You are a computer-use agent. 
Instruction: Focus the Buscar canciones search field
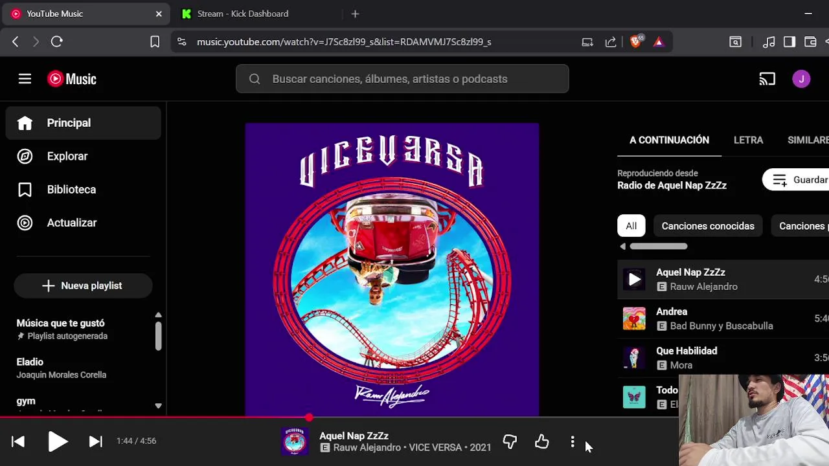coord(402,79)
